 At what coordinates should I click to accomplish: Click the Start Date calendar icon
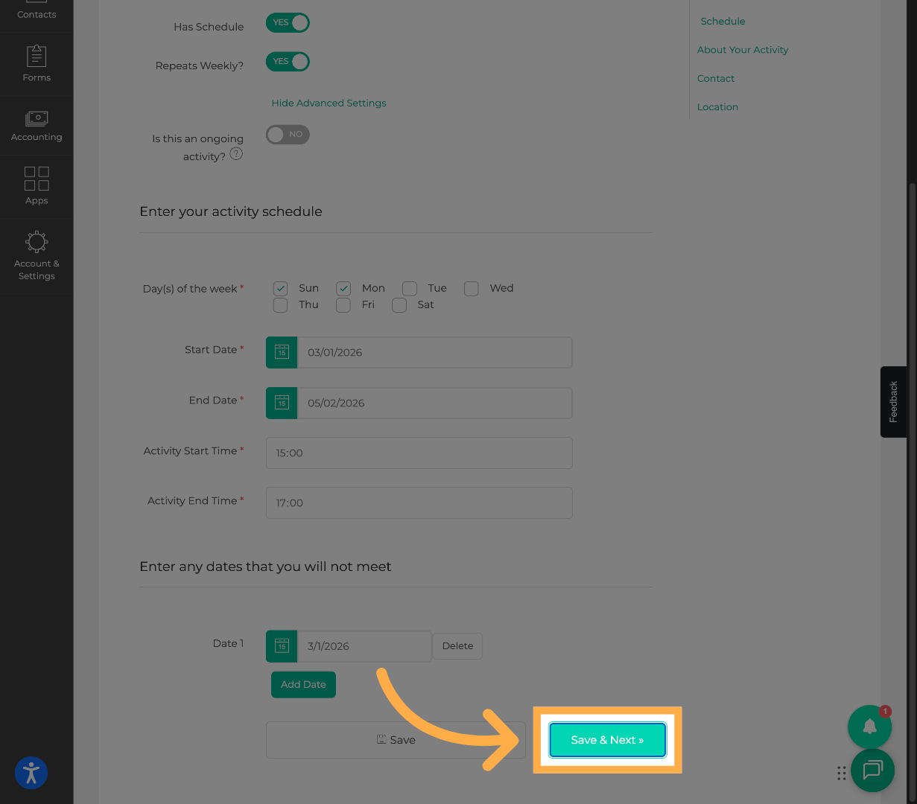point(282,352)
